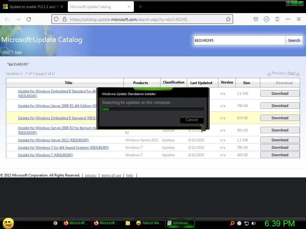Select the Microsoft Update Catalog tab
The width and height of the screenshot is (306, 229).
tap(101, 7)
